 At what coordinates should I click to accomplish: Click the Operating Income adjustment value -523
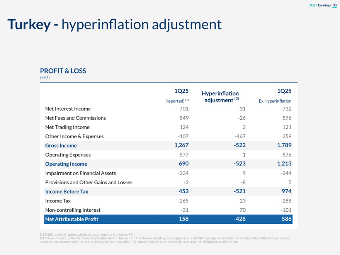click(x=240, y=163)
